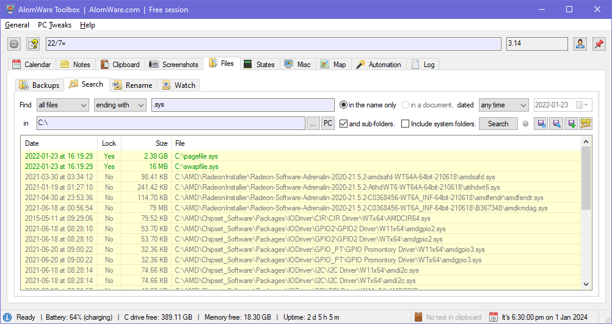Viewport: 612px width, 324px height.
Task: Enable 'Include system folders' checkbox
Action: (406, 124)
